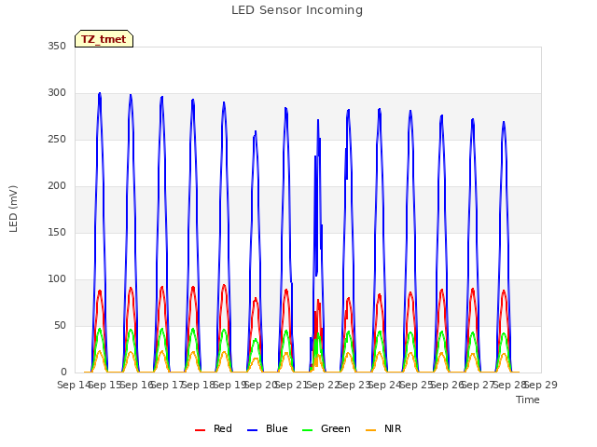Click the blue legend color swatch

[253, 430]
